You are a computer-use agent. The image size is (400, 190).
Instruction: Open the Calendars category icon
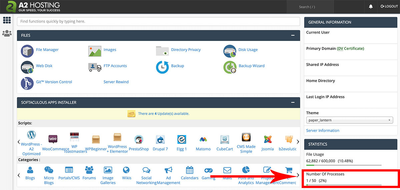190,170
